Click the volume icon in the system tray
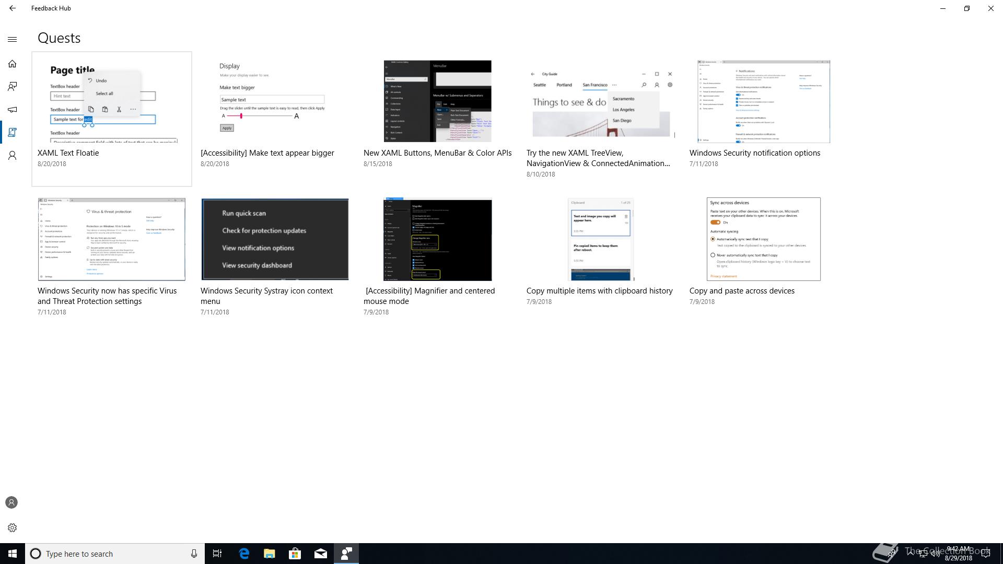 [935, 554]
